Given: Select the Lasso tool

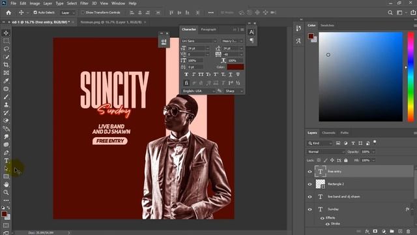Looking at the screenshot, I should pos(6,49).
